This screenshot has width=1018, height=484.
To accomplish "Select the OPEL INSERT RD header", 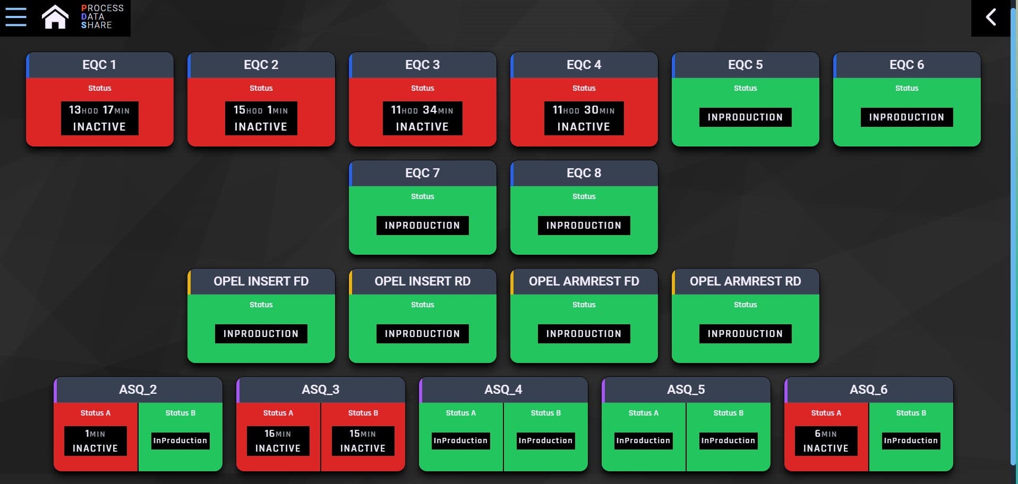I will point(422,281).
